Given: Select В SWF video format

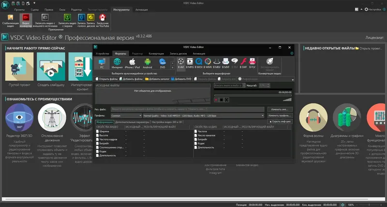Looking at the screenshot, I should [243, 64].
